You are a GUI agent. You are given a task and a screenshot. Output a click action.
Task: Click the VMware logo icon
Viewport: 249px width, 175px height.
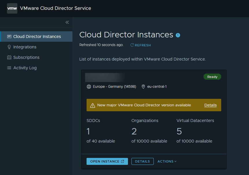pyautogui.click(x=12, y=8)
